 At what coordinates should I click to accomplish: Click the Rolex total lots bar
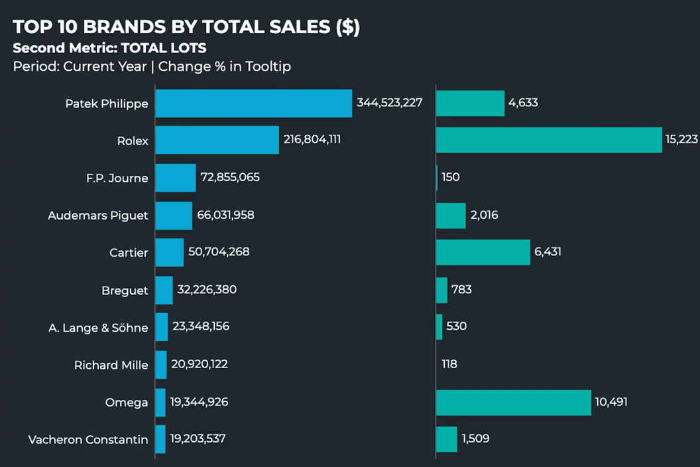click(x=549, y=140)
